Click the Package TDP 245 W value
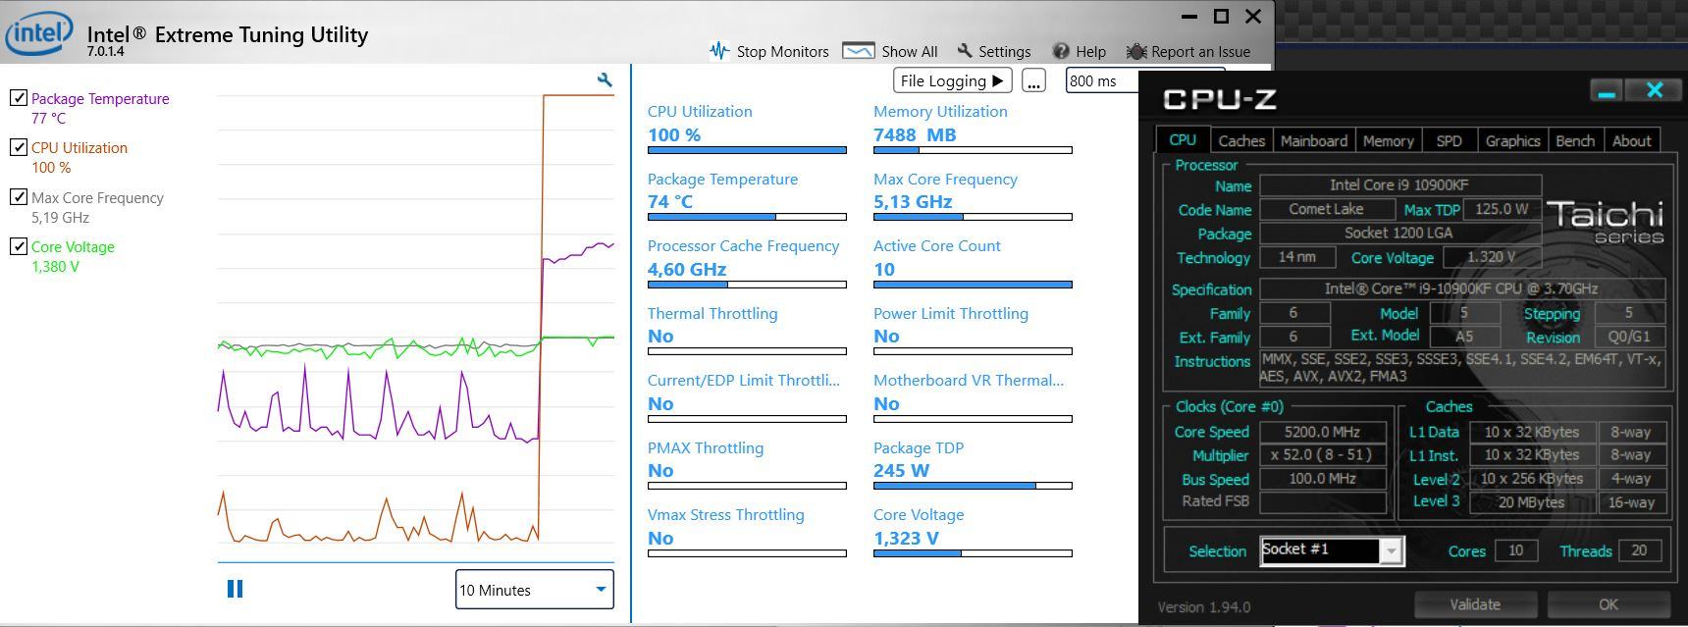This screenshot has height=627, width=1688. click(901, 470)
